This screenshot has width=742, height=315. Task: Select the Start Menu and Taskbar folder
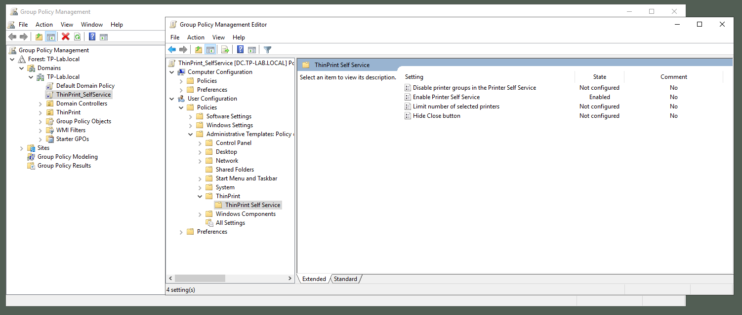pyautogui.click(x=247, y=178)
